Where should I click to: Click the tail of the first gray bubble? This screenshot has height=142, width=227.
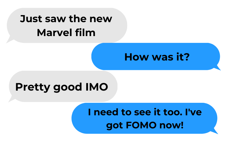[10, 40]
